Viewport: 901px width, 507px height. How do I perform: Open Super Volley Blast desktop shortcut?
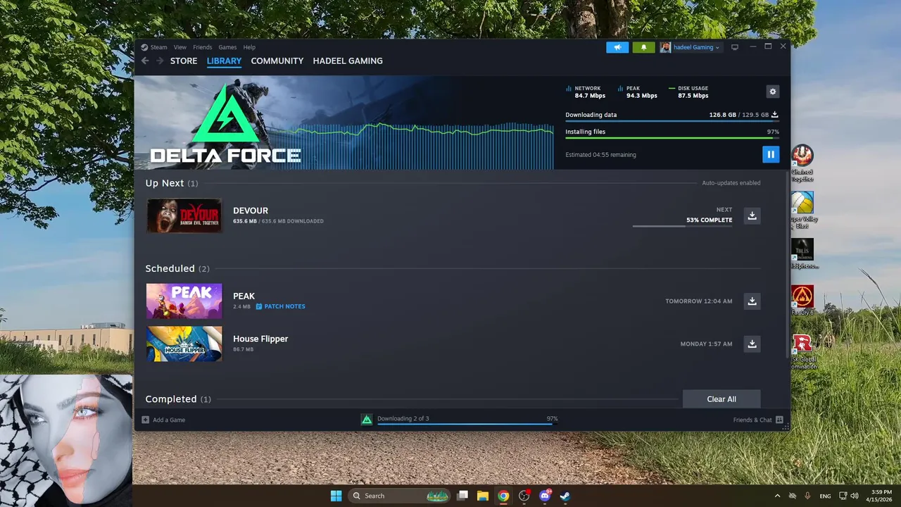tap(802, 210)
